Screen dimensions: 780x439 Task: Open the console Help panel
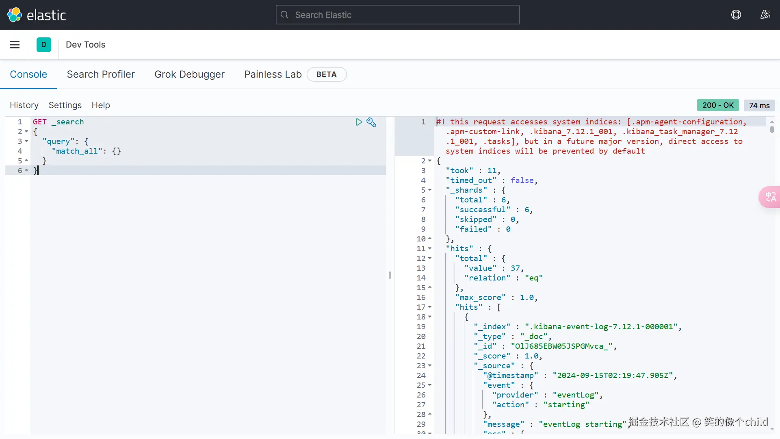pos(101,105)
